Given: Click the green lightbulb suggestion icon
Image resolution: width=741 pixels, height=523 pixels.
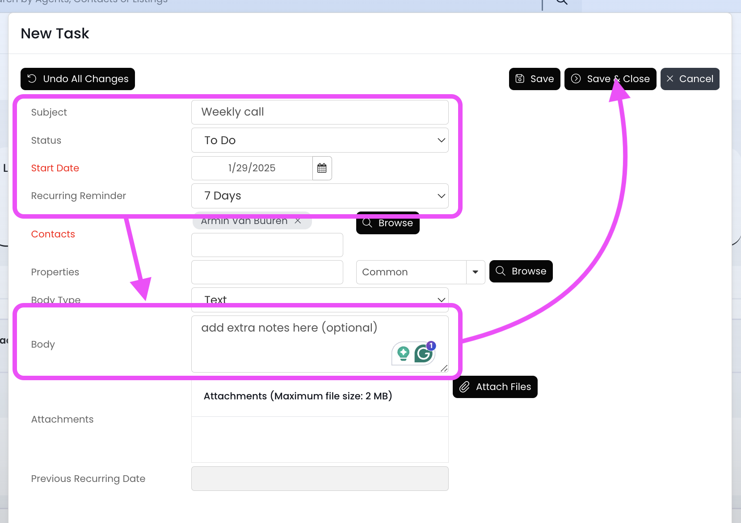Looking at the screenshot, I should [403, 353].
